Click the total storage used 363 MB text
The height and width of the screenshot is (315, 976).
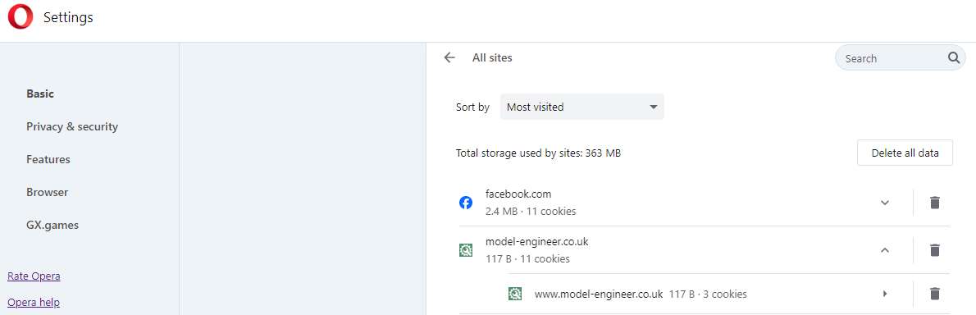pos(538,153)
